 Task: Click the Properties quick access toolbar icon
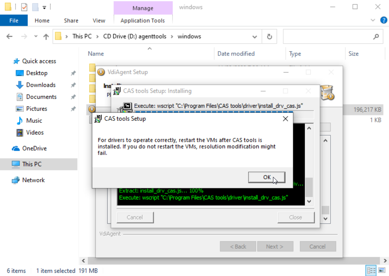24,7
